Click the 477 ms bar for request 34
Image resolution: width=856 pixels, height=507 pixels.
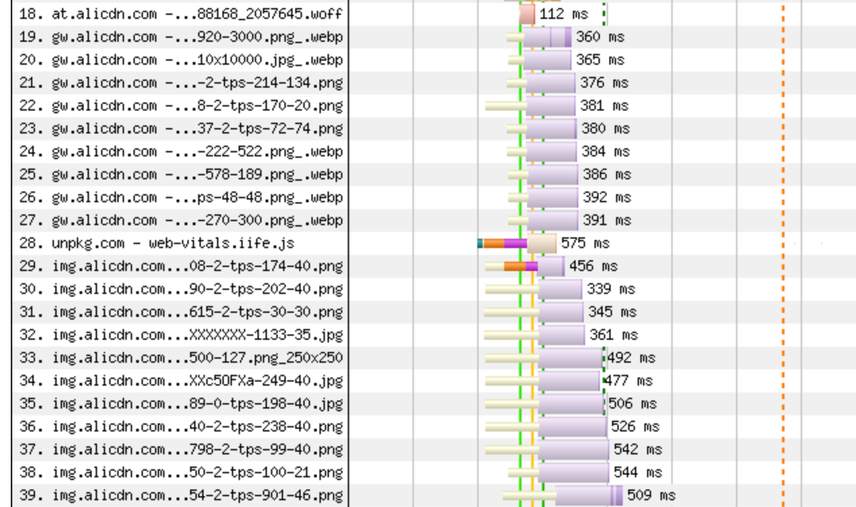coord(543,380)
